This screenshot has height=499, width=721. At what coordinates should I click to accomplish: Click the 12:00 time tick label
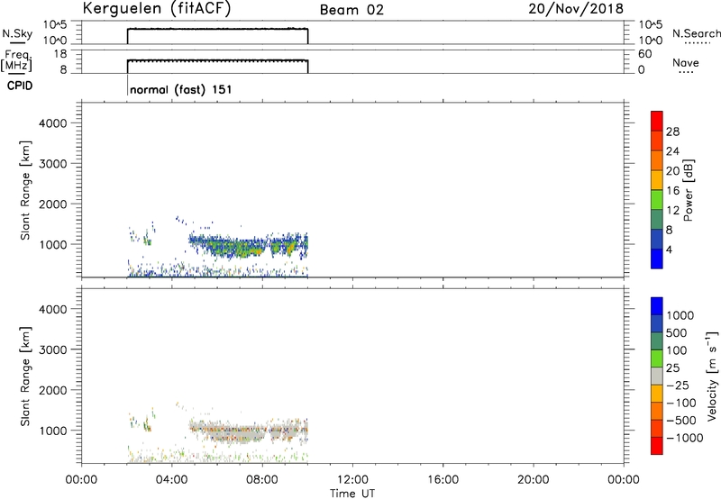click(x=352, y=480)
